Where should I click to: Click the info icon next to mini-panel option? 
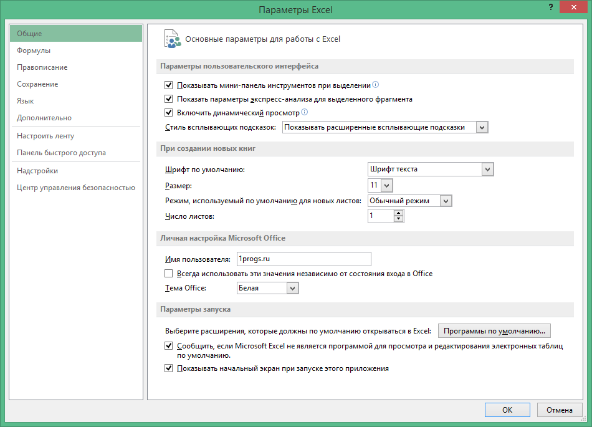coord(375,85)
